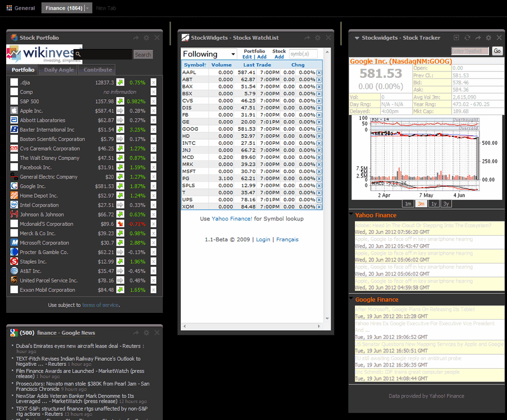The image size is (507, 420).
Task: Share the Stock Portfolio widget
Action: click(136, 38)
